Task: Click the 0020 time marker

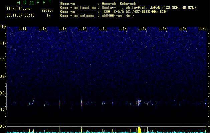Action: 202,29
